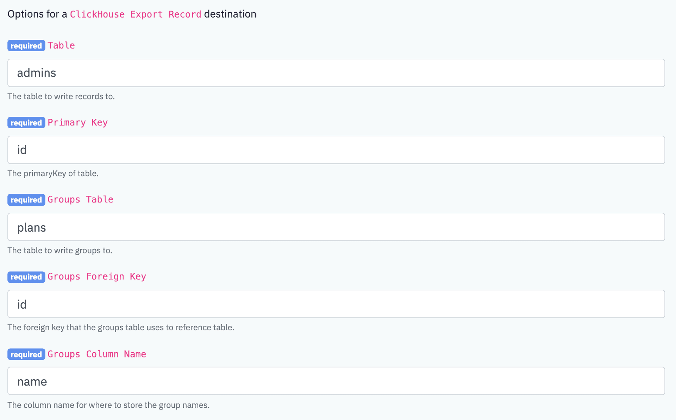The image size is (676, 420).
Task: Click help text 'The primaryKey of table.'
Action: (x=53, y=173)
